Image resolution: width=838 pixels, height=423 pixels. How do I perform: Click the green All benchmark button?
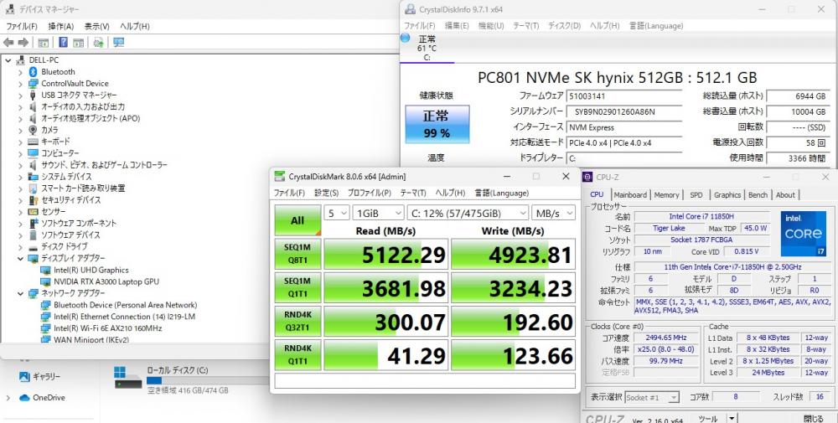click(297, 220)
